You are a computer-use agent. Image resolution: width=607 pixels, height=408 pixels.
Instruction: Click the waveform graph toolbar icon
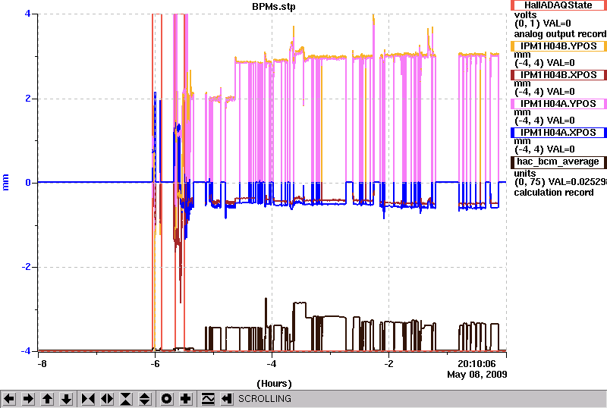208,399
